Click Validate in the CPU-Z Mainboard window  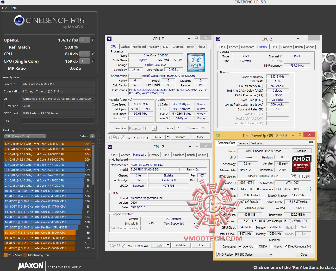coord(181,245)
